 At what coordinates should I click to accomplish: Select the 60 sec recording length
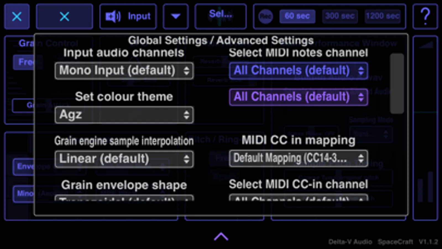pyautogui.click(x=297, y=16)
